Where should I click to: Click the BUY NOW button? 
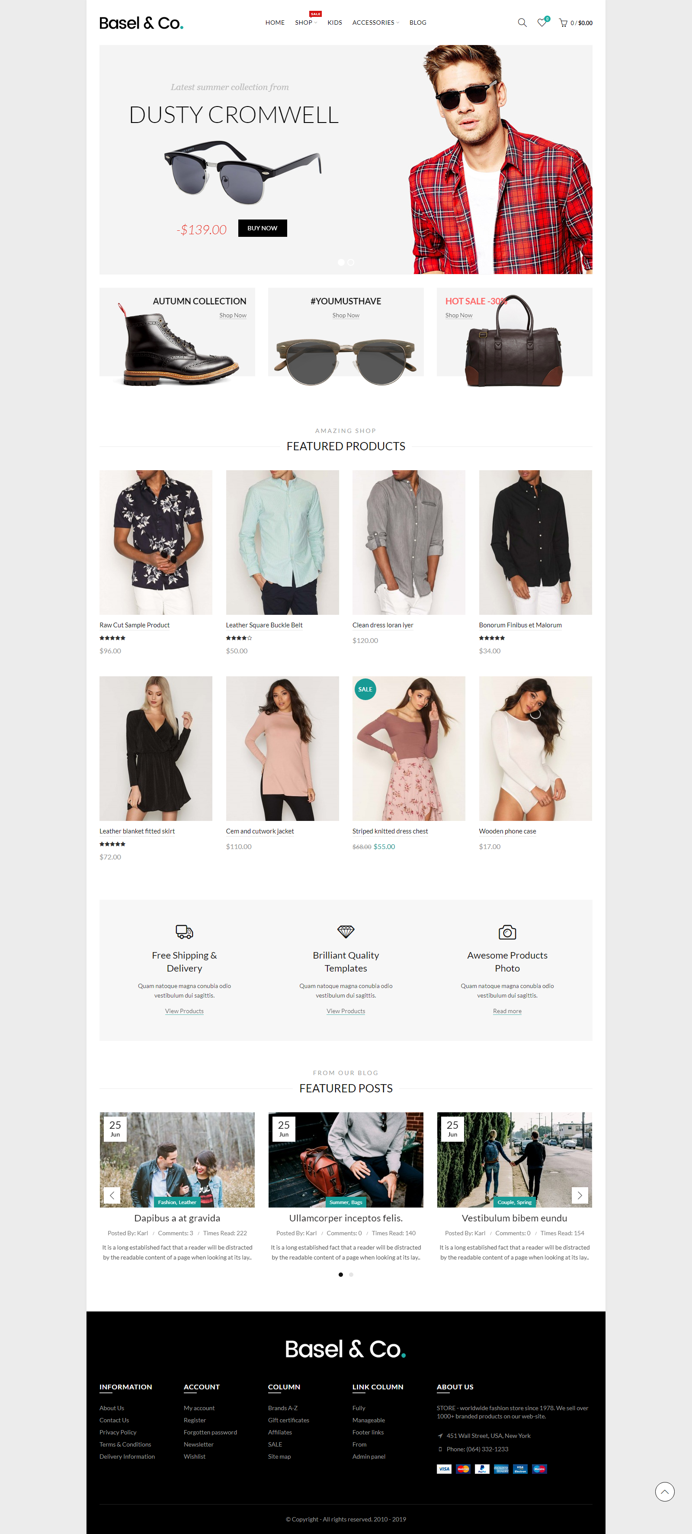click(x=263, y=228)
